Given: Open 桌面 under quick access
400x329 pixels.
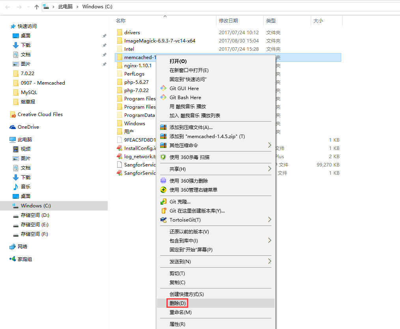Looking at the screenshot, I should tap(26, 36).
